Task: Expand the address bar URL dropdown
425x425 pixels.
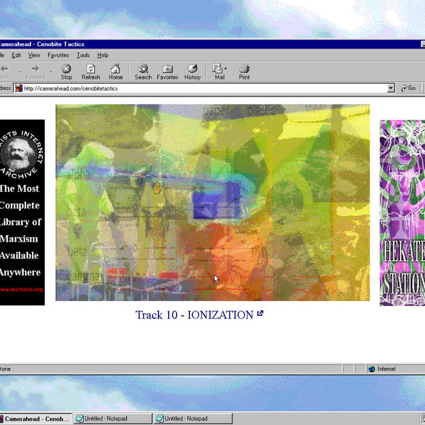Action: 390,89
